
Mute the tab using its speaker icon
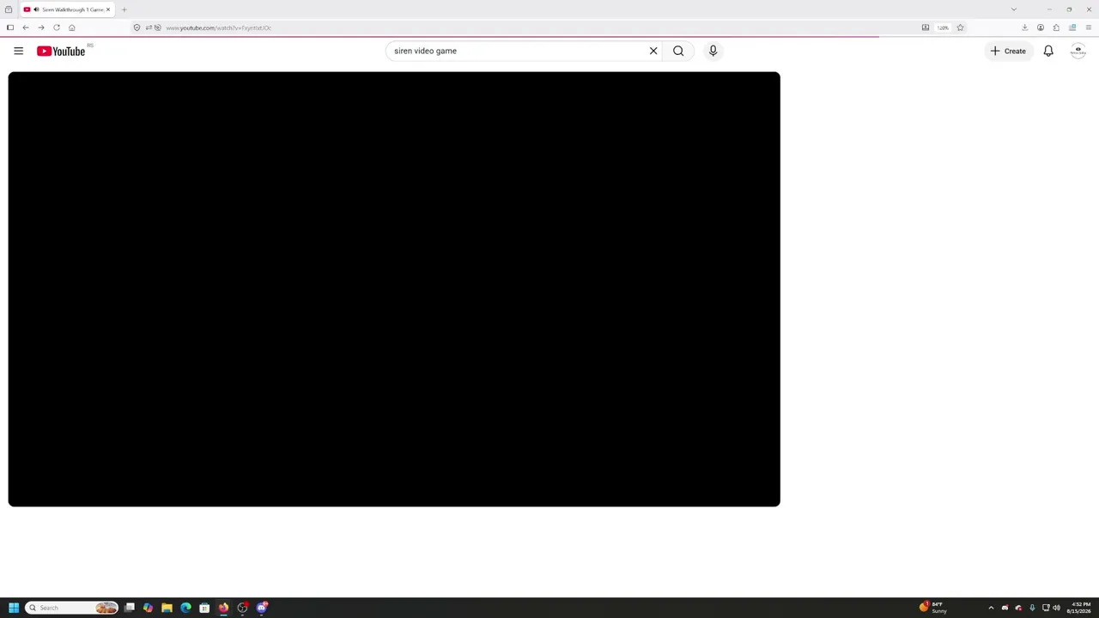pyautogui.click(x=36, y=9)
